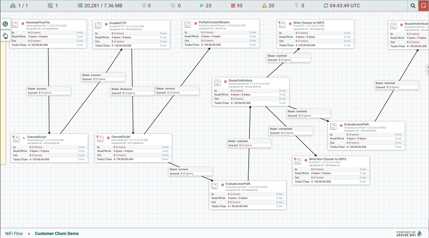Image resolution: width=429 pixels, height=238 pixels.
Task: Click the yellow invalid components warning icon
Action: (264, 6)
